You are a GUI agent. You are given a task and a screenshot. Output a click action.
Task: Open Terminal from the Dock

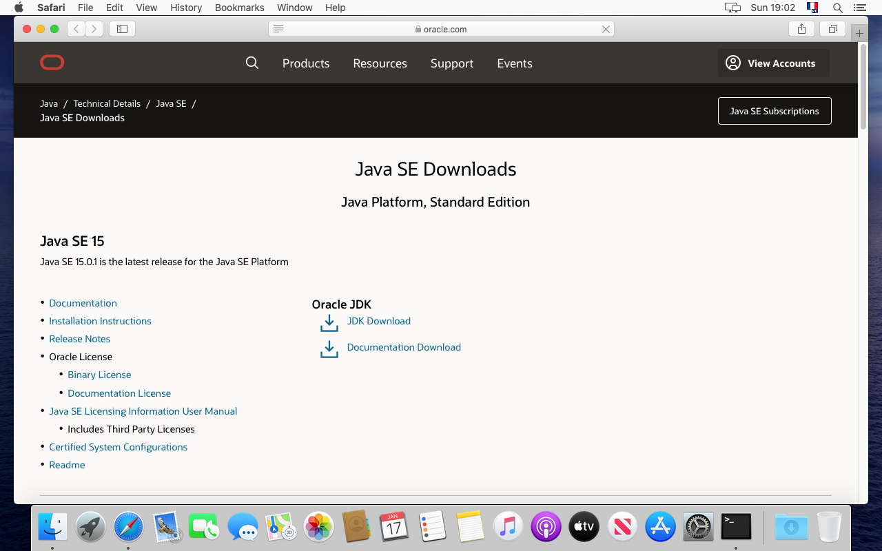coord(736,527)
